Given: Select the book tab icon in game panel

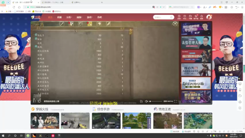Looking at the screenshot, I should click(99, 24).
